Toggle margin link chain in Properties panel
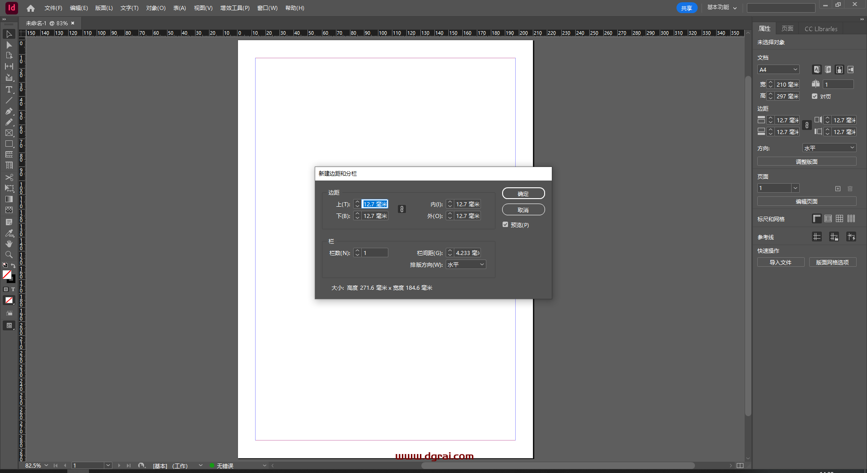The height and width of the screenshot is (473, 867). pyautogui.click(x=807, y=126)
